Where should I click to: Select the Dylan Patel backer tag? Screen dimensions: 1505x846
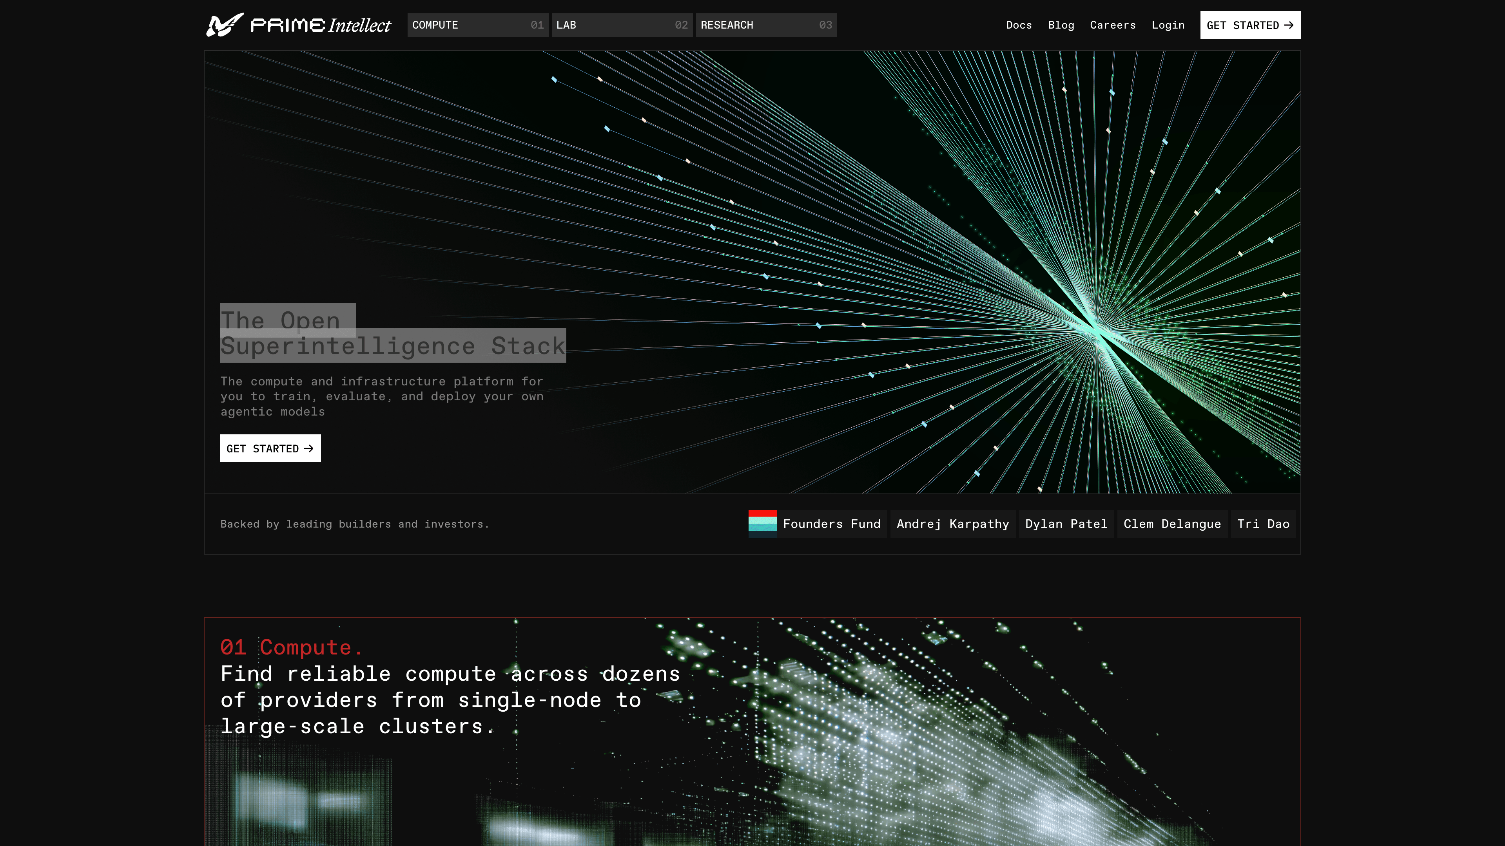click(1066, 524)
